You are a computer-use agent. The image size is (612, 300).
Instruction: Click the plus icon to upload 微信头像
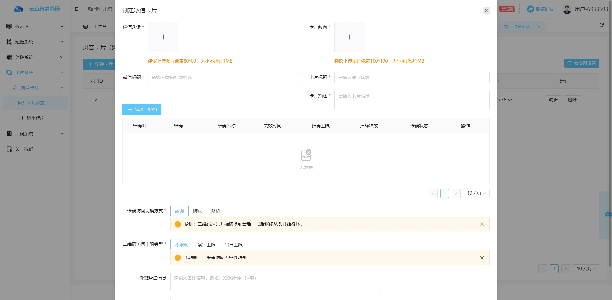point(163,37)
